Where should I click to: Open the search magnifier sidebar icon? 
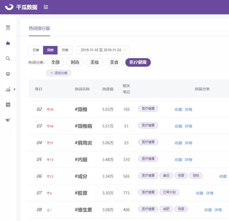[x=8, y=58]
